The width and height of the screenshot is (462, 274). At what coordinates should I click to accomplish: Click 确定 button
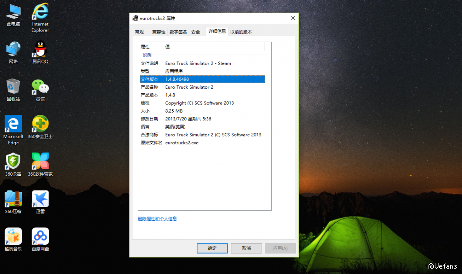pos(212,248)
